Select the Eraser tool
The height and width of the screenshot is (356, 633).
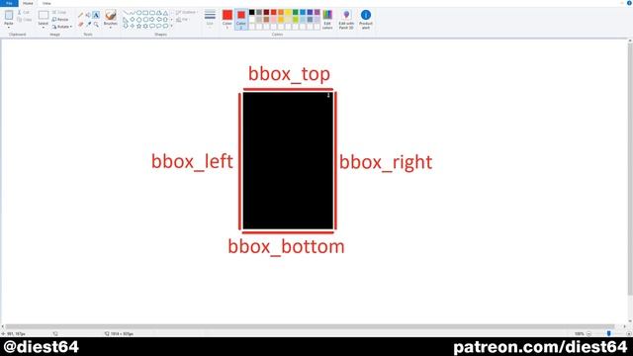[x=81, y=24]
